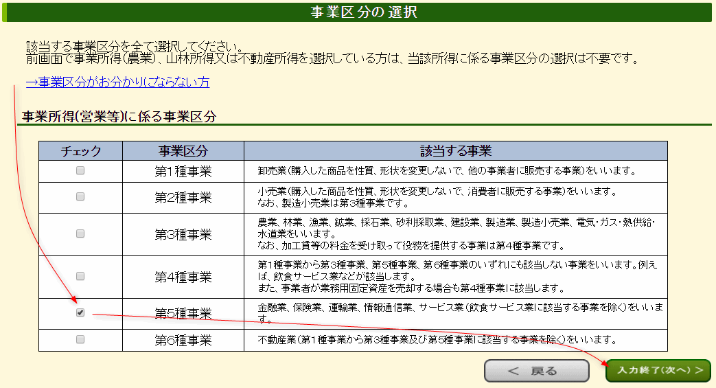Select the 第4種事業 checkbox
The height and width of the screenshot is (388, 716).
(x=80, y=277)
